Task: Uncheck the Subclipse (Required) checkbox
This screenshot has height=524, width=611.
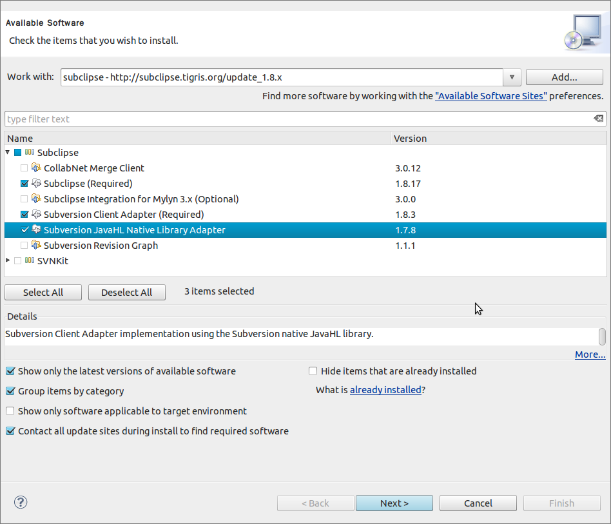Action: (x=24, y=183)
